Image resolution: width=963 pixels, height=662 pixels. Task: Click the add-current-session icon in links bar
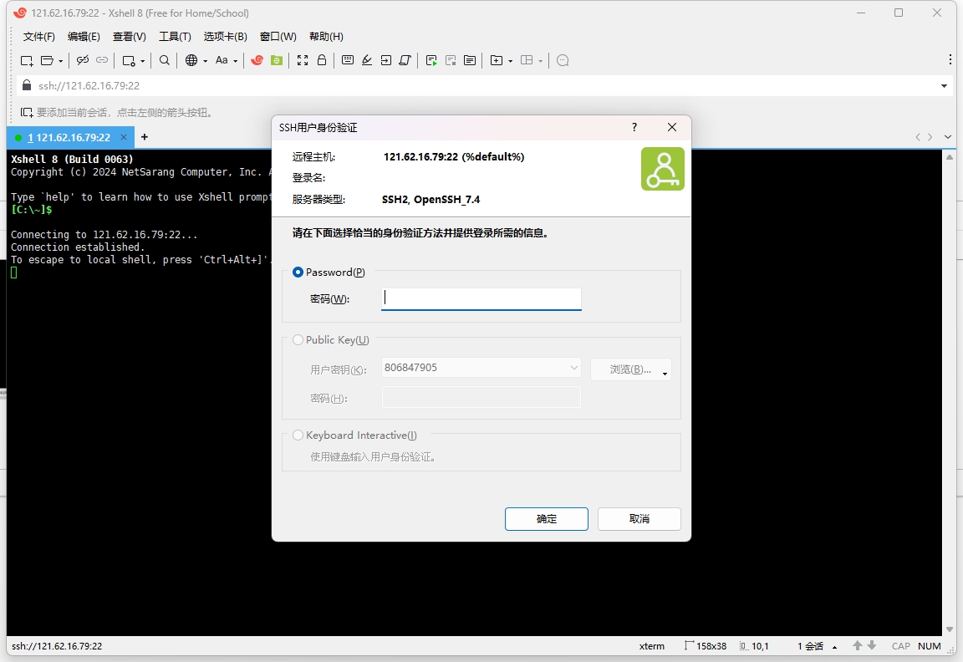pos(27,112)
